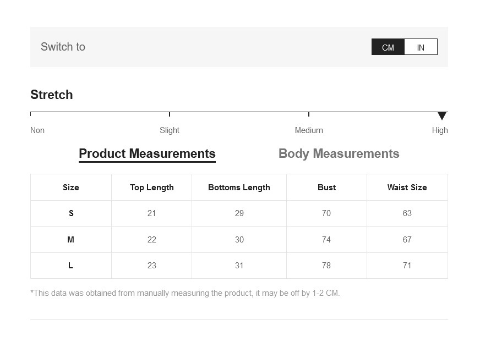Viewport: 480px width, 342px height.
Task: Switch units to IN
Action: [x=421, y=47]
